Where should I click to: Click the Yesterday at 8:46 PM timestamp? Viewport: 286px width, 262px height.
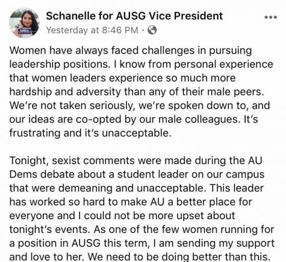pos(92,30)
